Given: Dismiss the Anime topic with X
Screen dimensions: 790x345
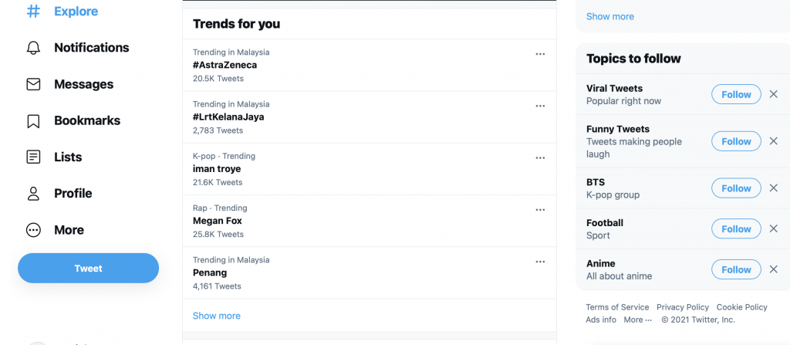Looking at the screenshot, I should pos(774,269).
